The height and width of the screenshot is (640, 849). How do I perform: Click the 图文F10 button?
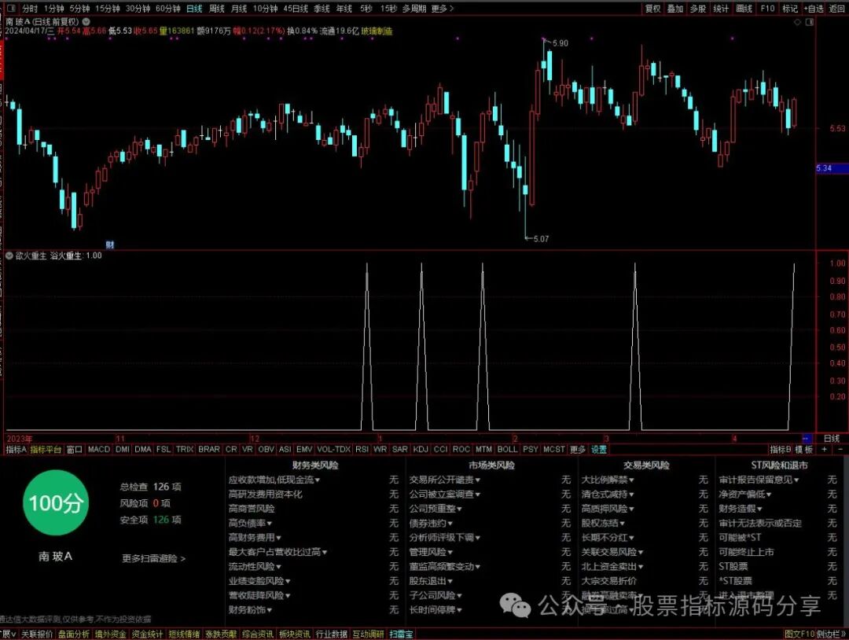click(x=799, y=634)
